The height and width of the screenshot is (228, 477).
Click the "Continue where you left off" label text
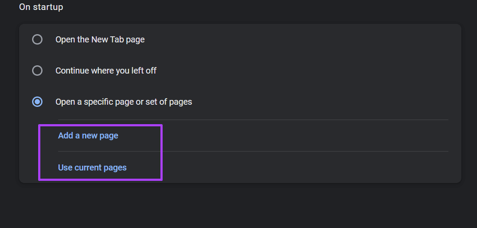(x=105, y=71)
